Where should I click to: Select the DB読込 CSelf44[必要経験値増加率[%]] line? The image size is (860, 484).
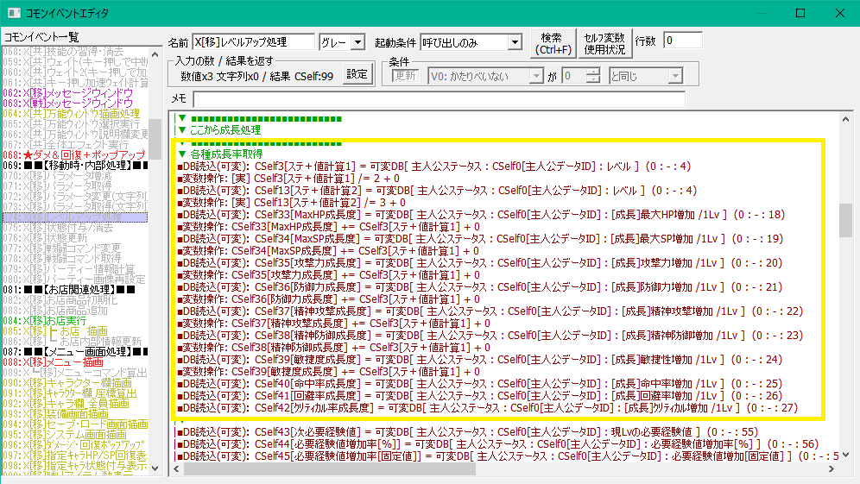(x=497, y=444)
